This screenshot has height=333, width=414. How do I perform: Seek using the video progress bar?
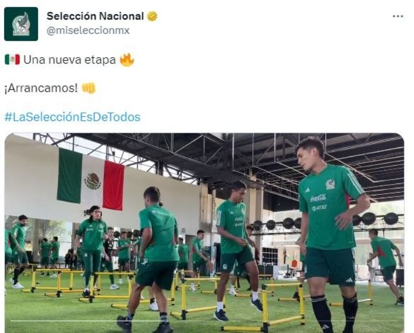(x=204, y=321)
